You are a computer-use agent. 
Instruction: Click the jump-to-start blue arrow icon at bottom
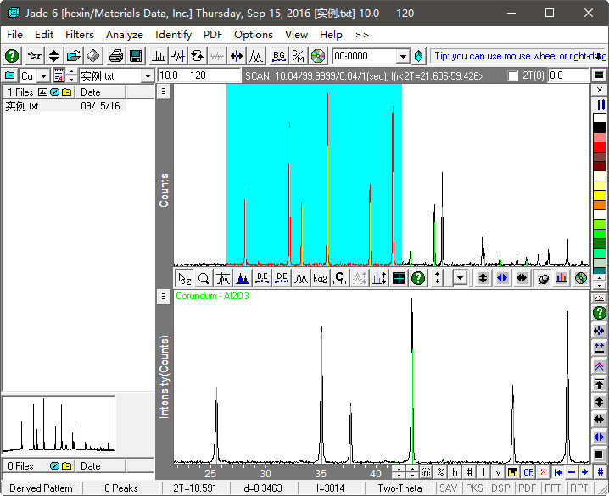pos(558,472)
